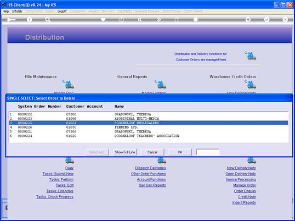This screenshot has width=295, height=221.
Task: Open the Dispatch Deliveries link
Action: (150, 168)
